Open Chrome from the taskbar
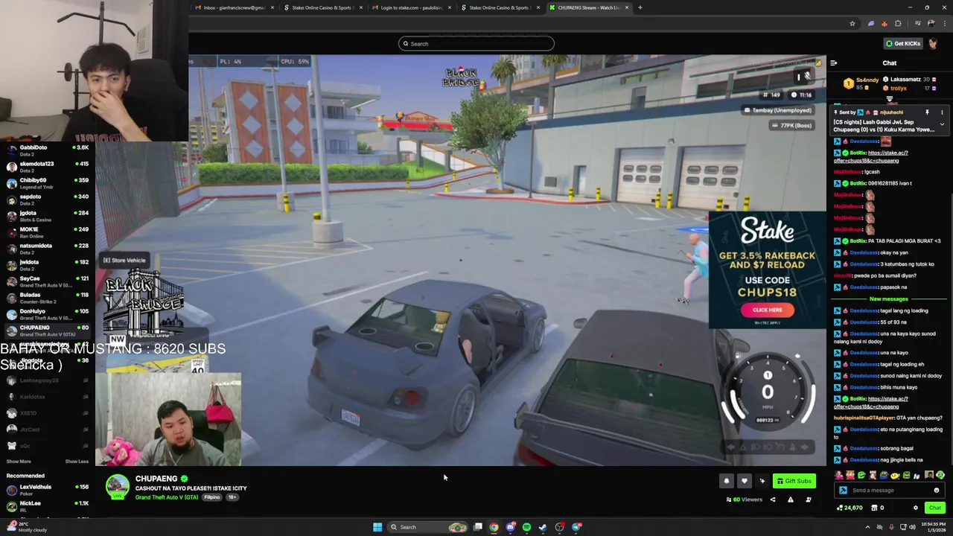This screenshot has width=953, height=536. pyautogui.click(x=494, y=527)
